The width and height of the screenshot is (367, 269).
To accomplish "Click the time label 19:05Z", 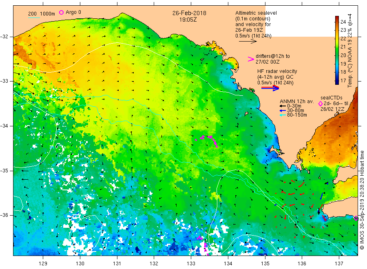I will (x=188, y=20).
